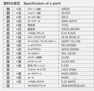Screen dimensions: 94x91
Task: Select the SEMI GROSS BLACK text
Action: (73, 86)
